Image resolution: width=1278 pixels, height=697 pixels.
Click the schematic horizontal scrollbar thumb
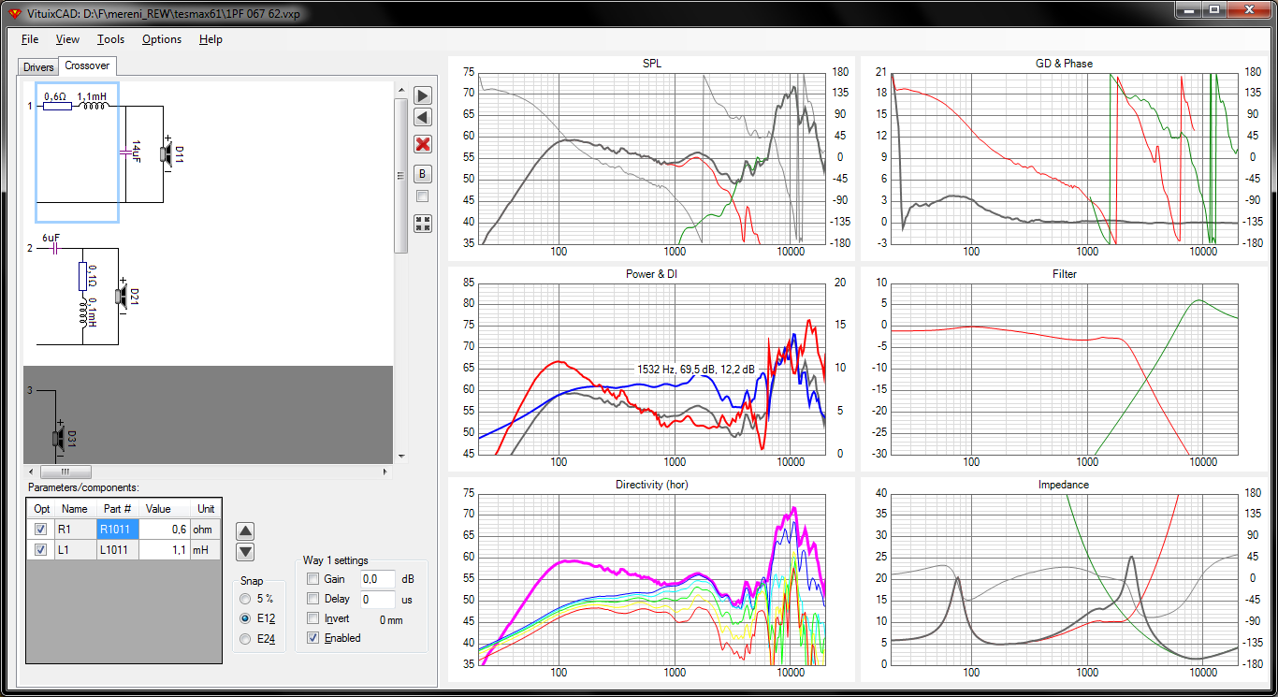(65, 472)
